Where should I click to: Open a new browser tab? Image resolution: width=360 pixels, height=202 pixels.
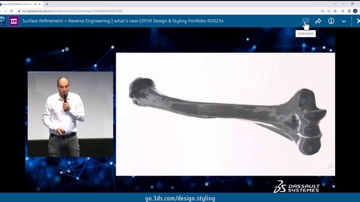(x=47, y=4)
